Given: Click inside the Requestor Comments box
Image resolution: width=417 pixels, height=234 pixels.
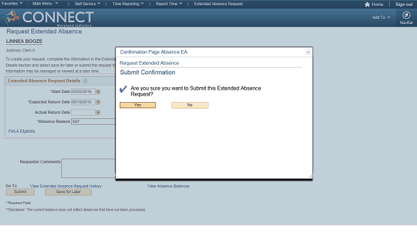Looking at the screenshot, I should click(89, 168).
